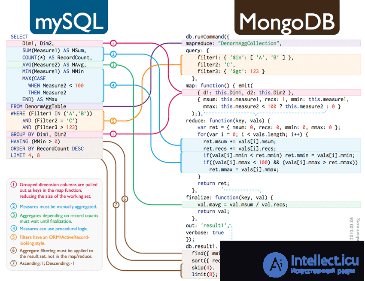Click the 'query: {' line
This screenshot has width=365, height=281.
198,51
